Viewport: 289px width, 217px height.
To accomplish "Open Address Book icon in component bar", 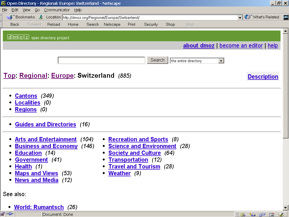I will tap(272, 214).
